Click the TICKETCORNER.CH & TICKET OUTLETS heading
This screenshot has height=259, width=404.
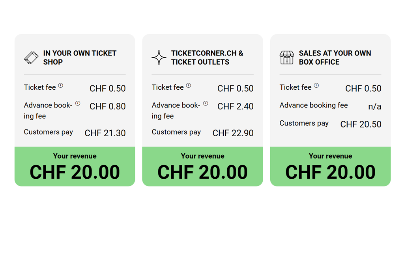[207, 57]
